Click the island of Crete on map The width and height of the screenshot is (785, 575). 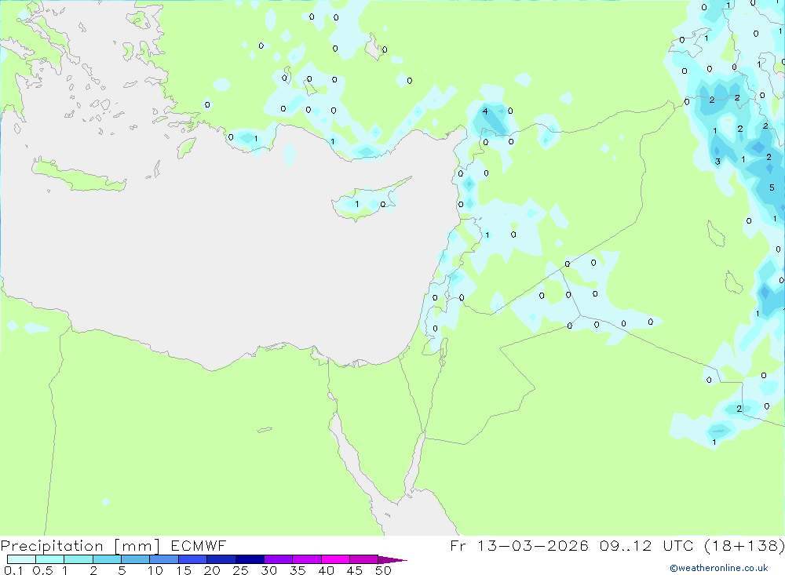[x=78, y=177]
